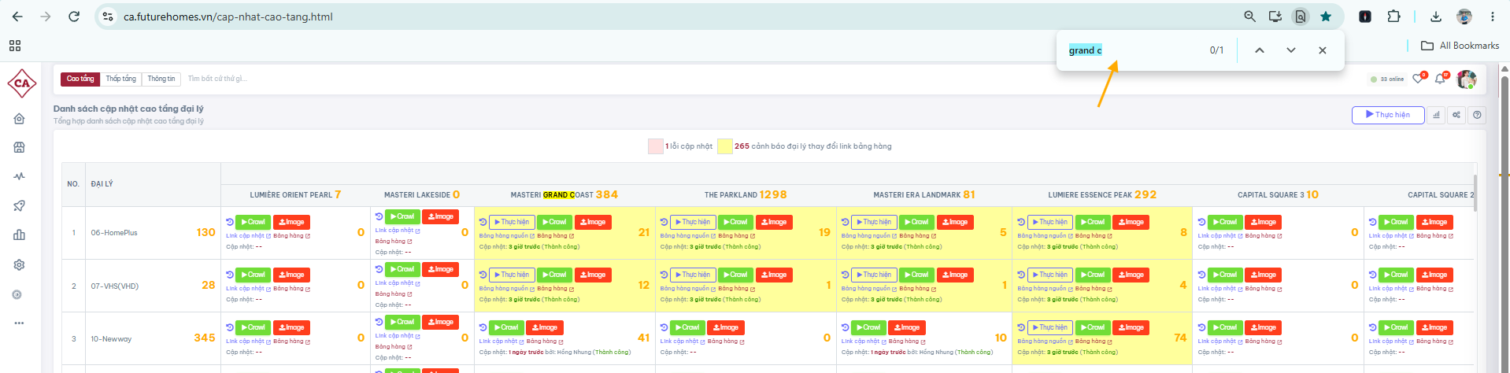This screenshot has height=373, width=1510.
Task: Click the rocket icon in left sidebar
Action: [19, 205]
